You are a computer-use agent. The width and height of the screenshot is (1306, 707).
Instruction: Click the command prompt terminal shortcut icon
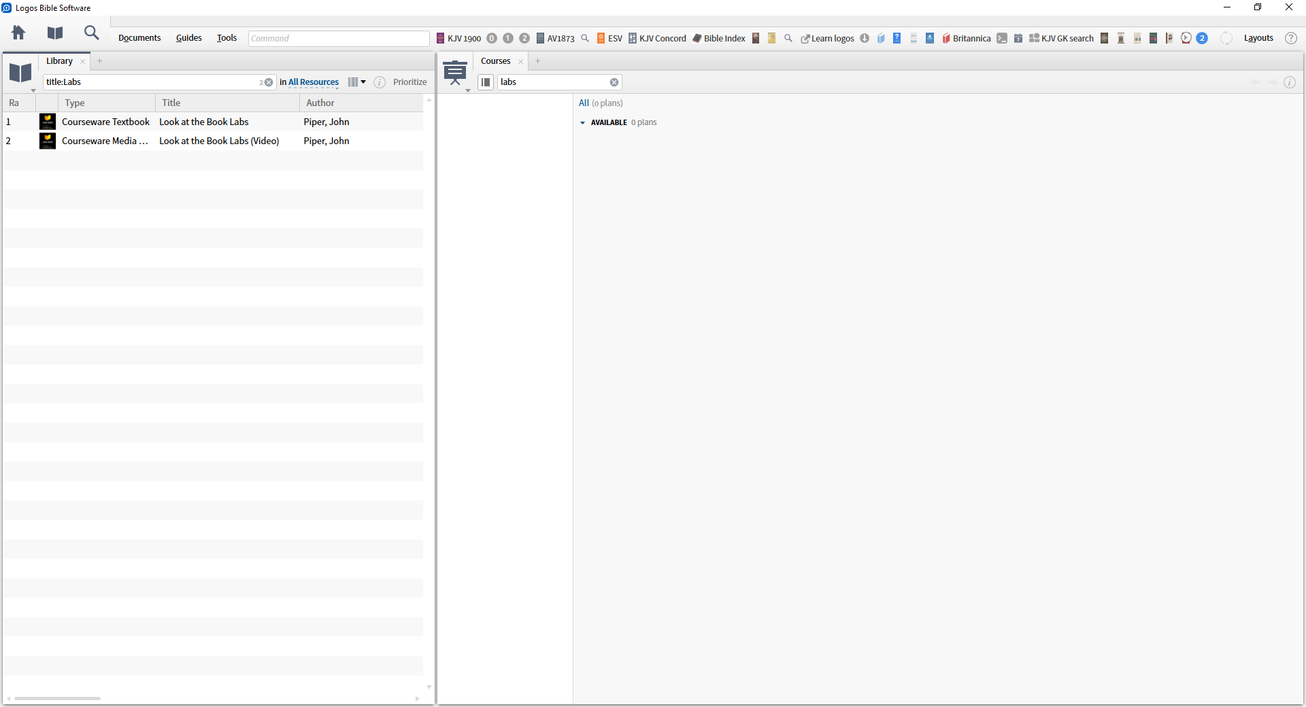pyautogui.click(x=1002, y=38)
